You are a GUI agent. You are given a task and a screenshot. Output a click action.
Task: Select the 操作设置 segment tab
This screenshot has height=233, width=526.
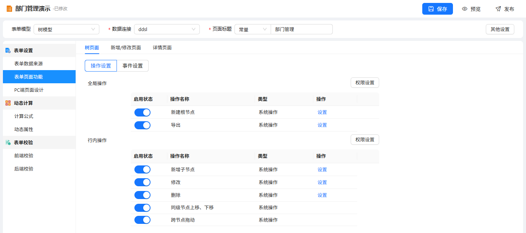[101, 66]
